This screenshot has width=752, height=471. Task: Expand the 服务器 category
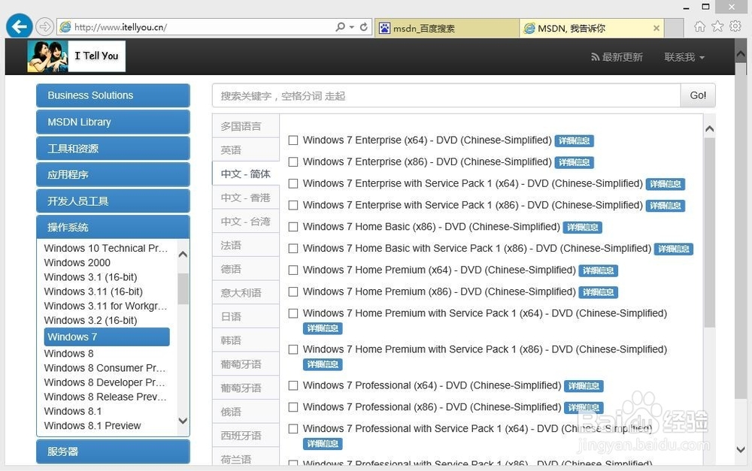click(x=114, y=451)
